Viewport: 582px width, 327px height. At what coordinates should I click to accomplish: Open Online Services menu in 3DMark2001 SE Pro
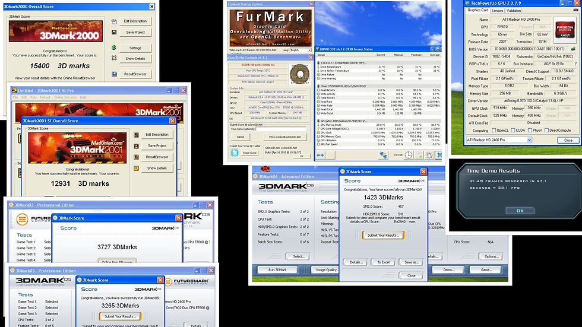(x=65, y=97)
